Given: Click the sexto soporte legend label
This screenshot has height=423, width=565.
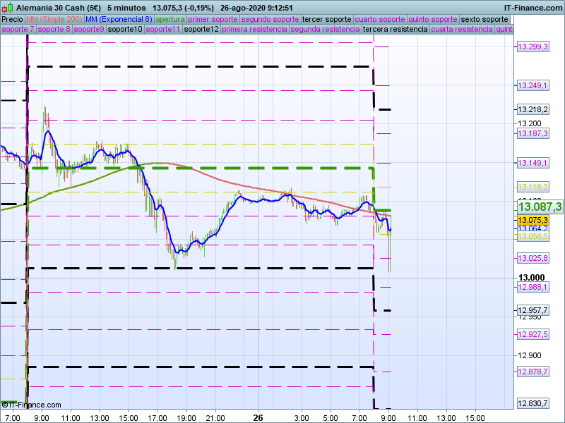Looking at the screenshot, I should [484, 19].
